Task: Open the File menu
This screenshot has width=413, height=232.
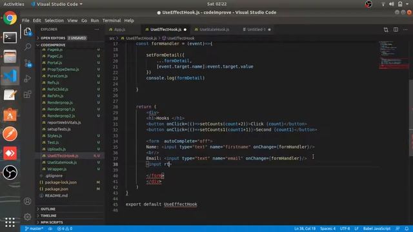Action: (x=26, y=21)
